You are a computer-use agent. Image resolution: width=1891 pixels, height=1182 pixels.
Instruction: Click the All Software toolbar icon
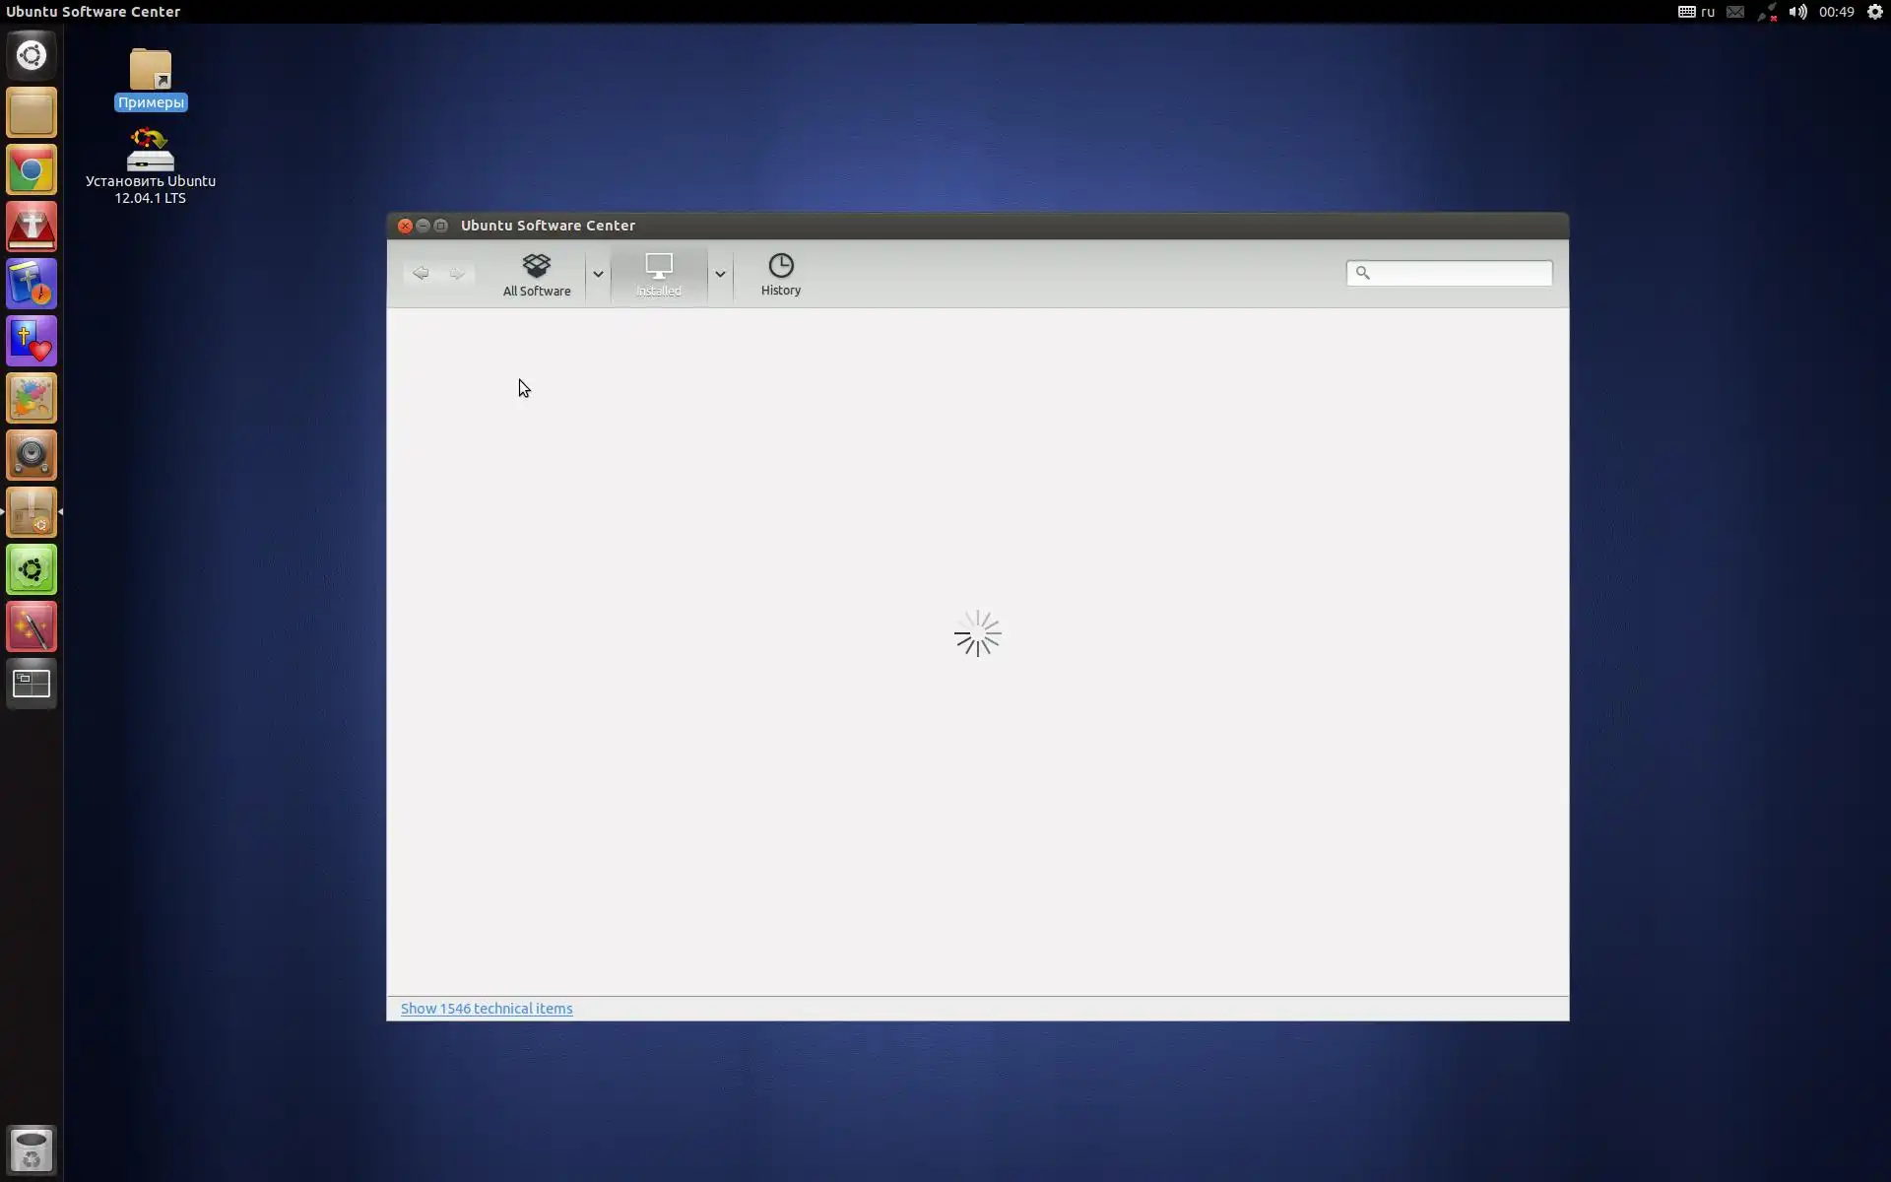536,274
